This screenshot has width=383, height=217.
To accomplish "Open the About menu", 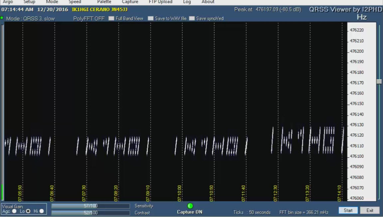I will click(x=208, y=2).
